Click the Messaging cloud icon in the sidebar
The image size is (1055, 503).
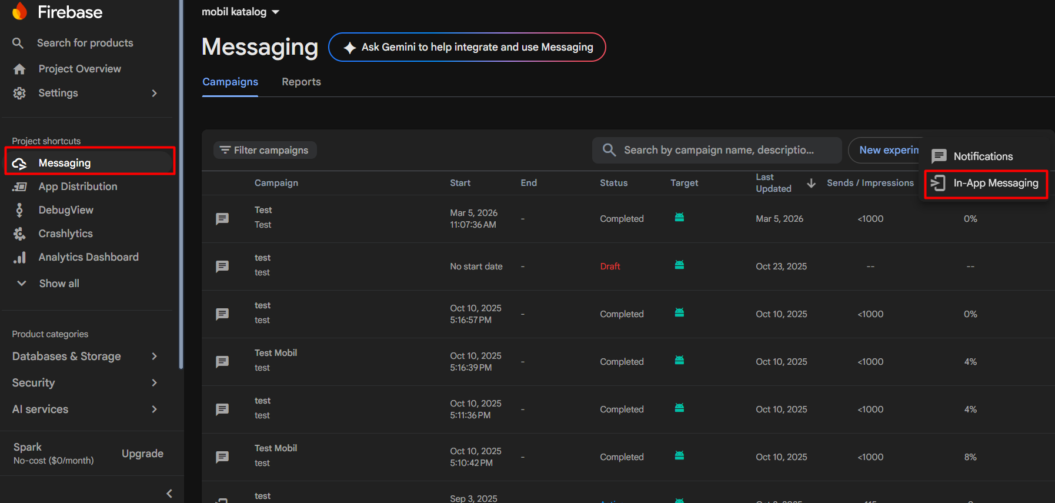19,164
